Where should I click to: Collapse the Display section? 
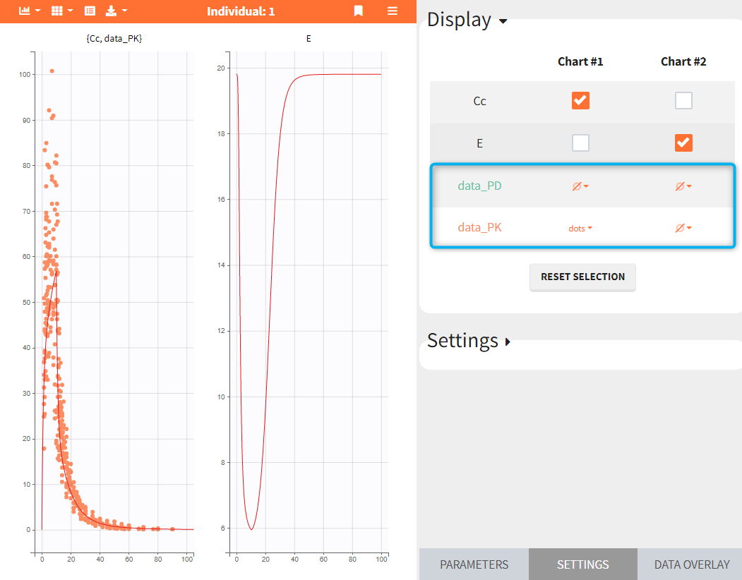point(467,20)
